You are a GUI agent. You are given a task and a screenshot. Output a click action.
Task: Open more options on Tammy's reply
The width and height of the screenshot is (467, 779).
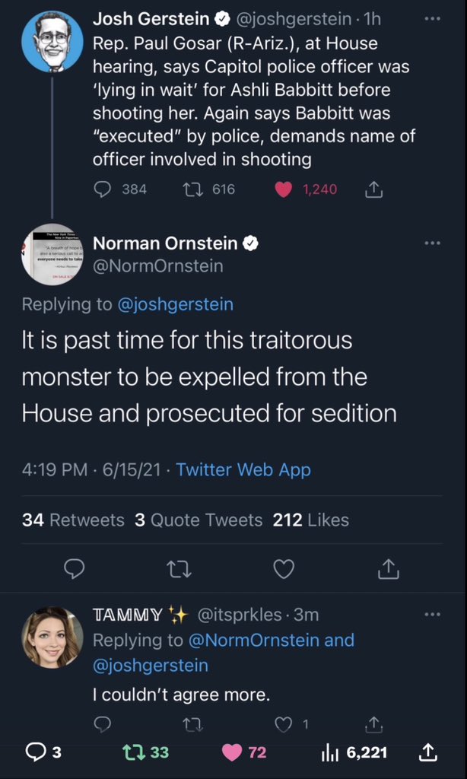point(432,613)
